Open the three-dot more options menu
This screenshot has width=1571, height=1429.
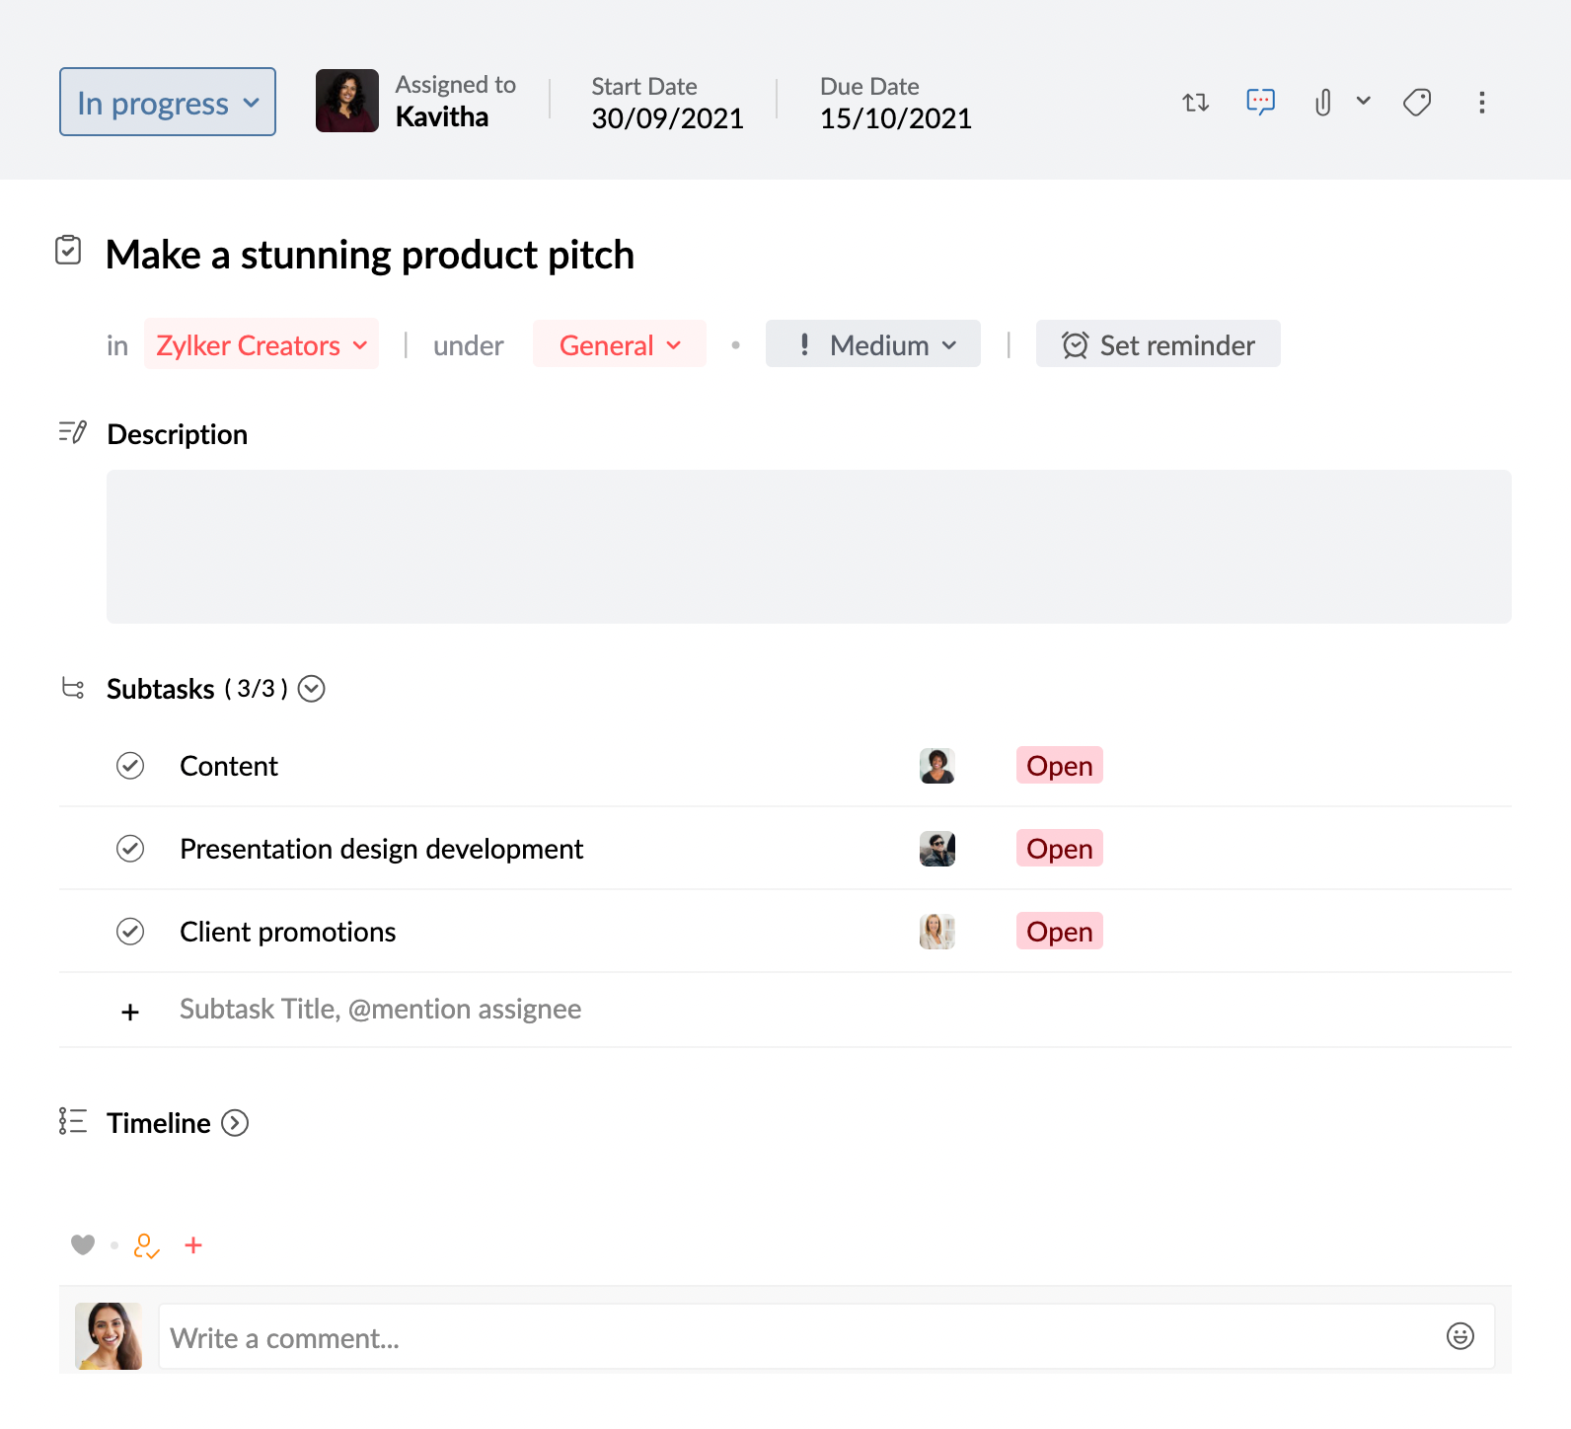[x=1481, y=103]
